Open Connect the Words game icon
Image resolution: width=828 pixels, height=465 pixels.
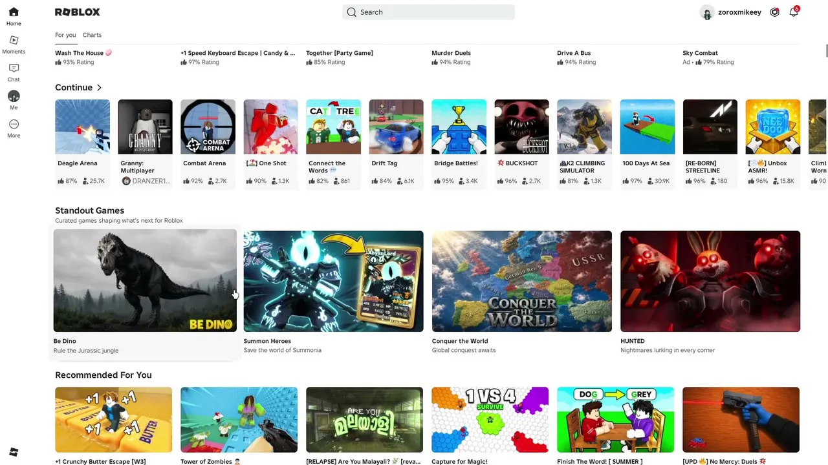(333, 127)
